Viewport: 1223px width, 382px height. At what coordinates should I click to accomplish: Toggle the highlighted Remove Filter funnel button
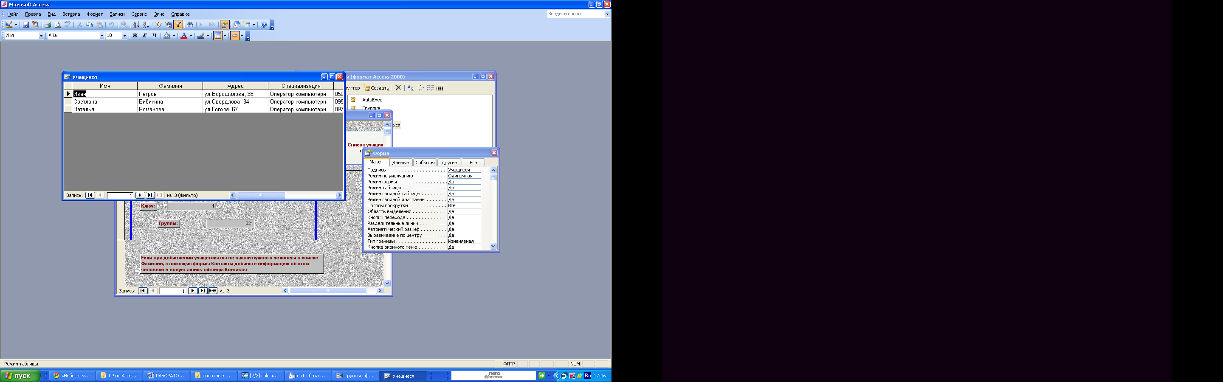178,25
